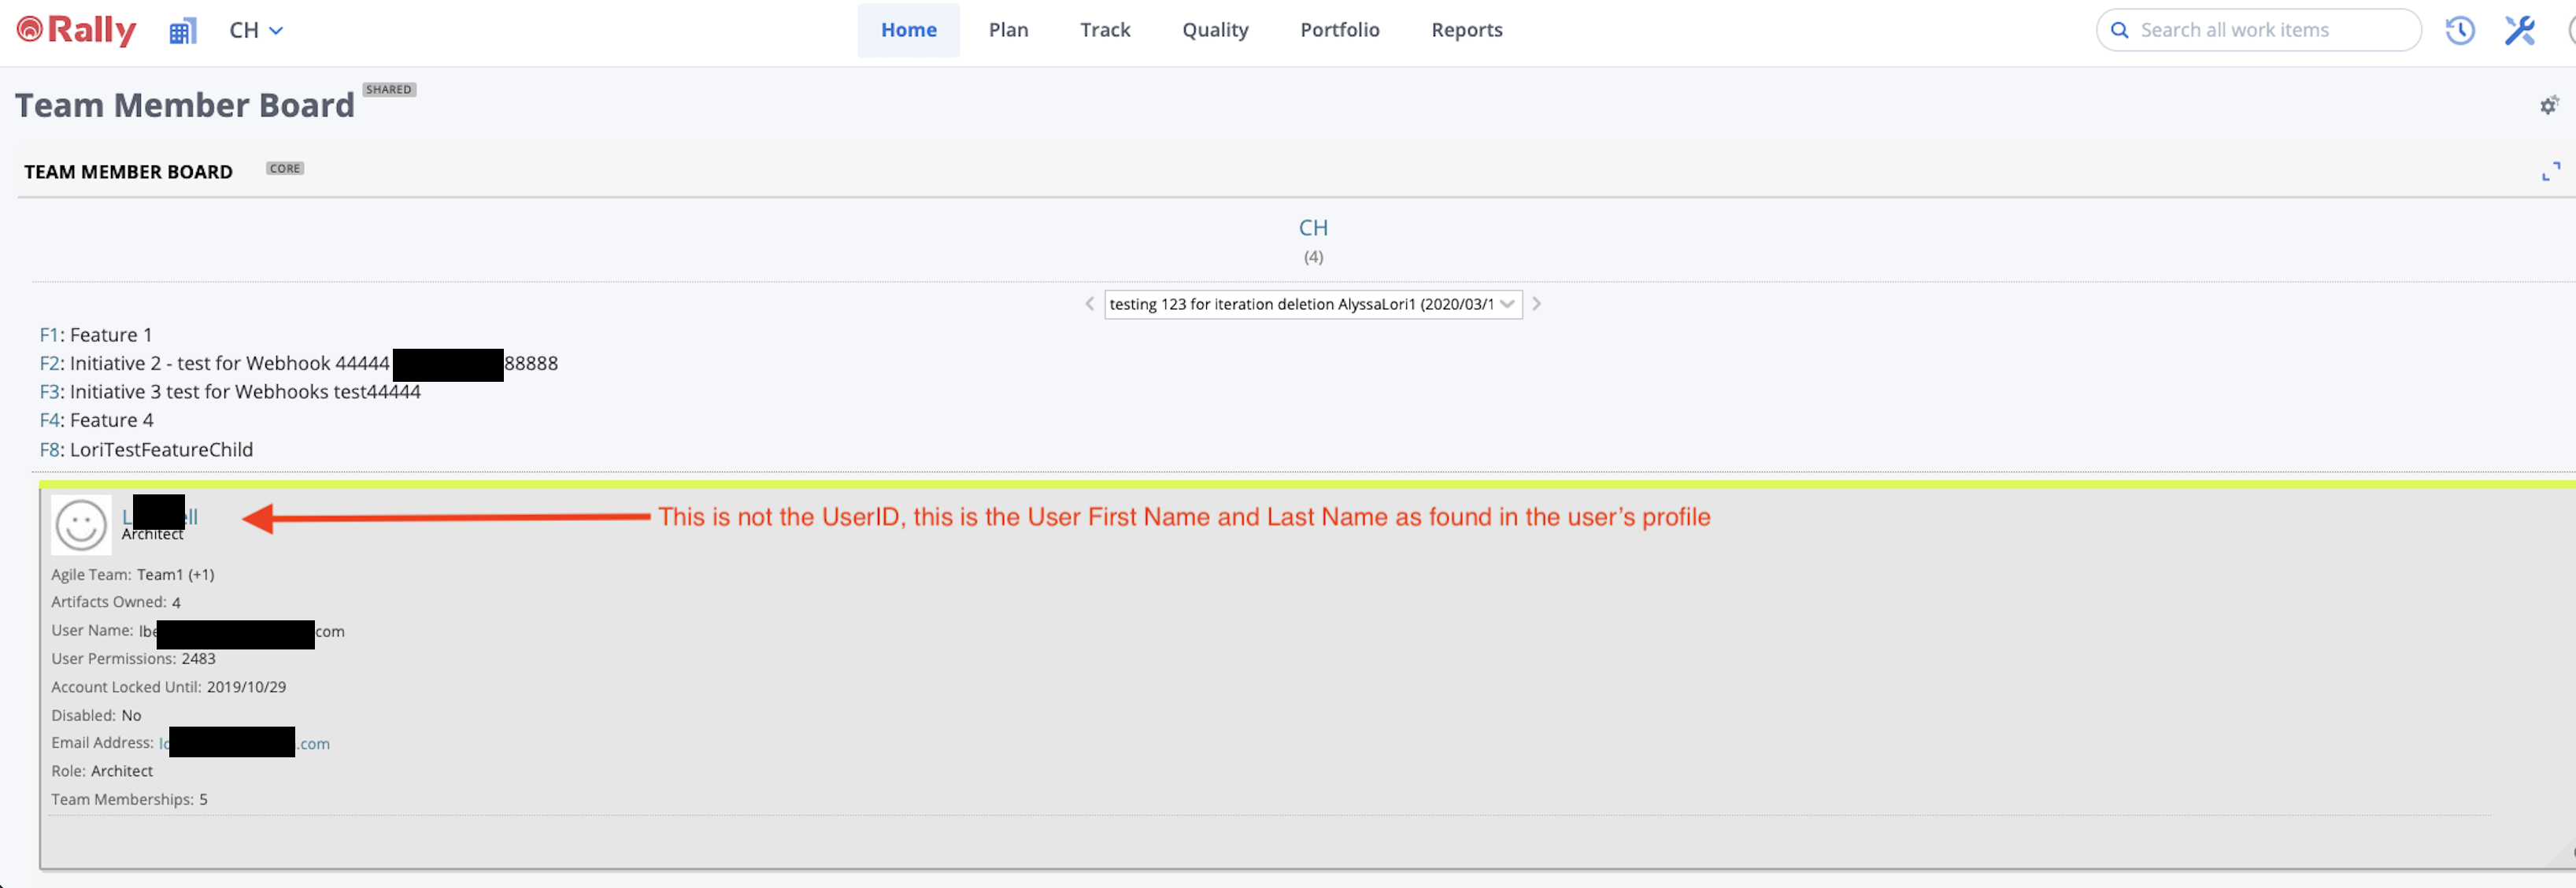Viewport: 2576px width, 888px height.
Task: Open the Portfolio menu
Action: 1339,30
